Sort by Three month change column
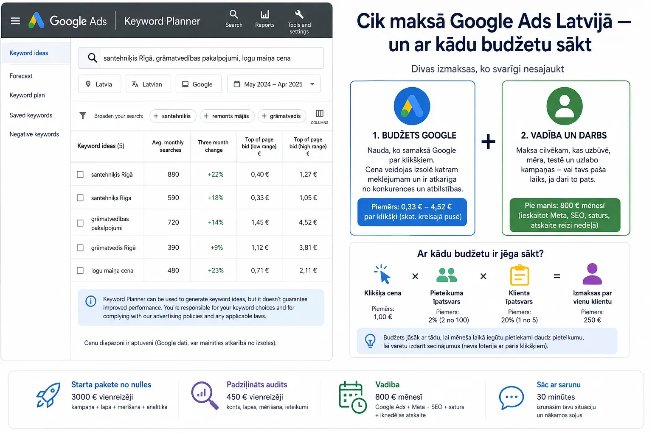 (x=213, y=146)
